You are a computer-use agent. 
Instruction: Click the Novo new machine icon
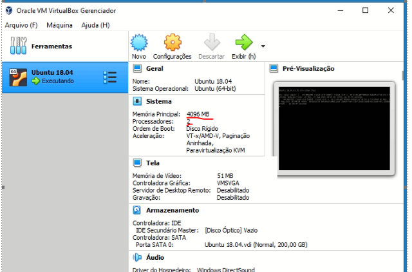(x=139, y=44)
